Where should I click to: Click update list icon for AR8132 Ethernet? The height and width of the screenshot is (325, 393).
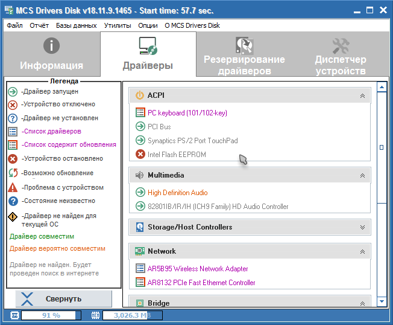pyautogui.click(x=140, y=282)
